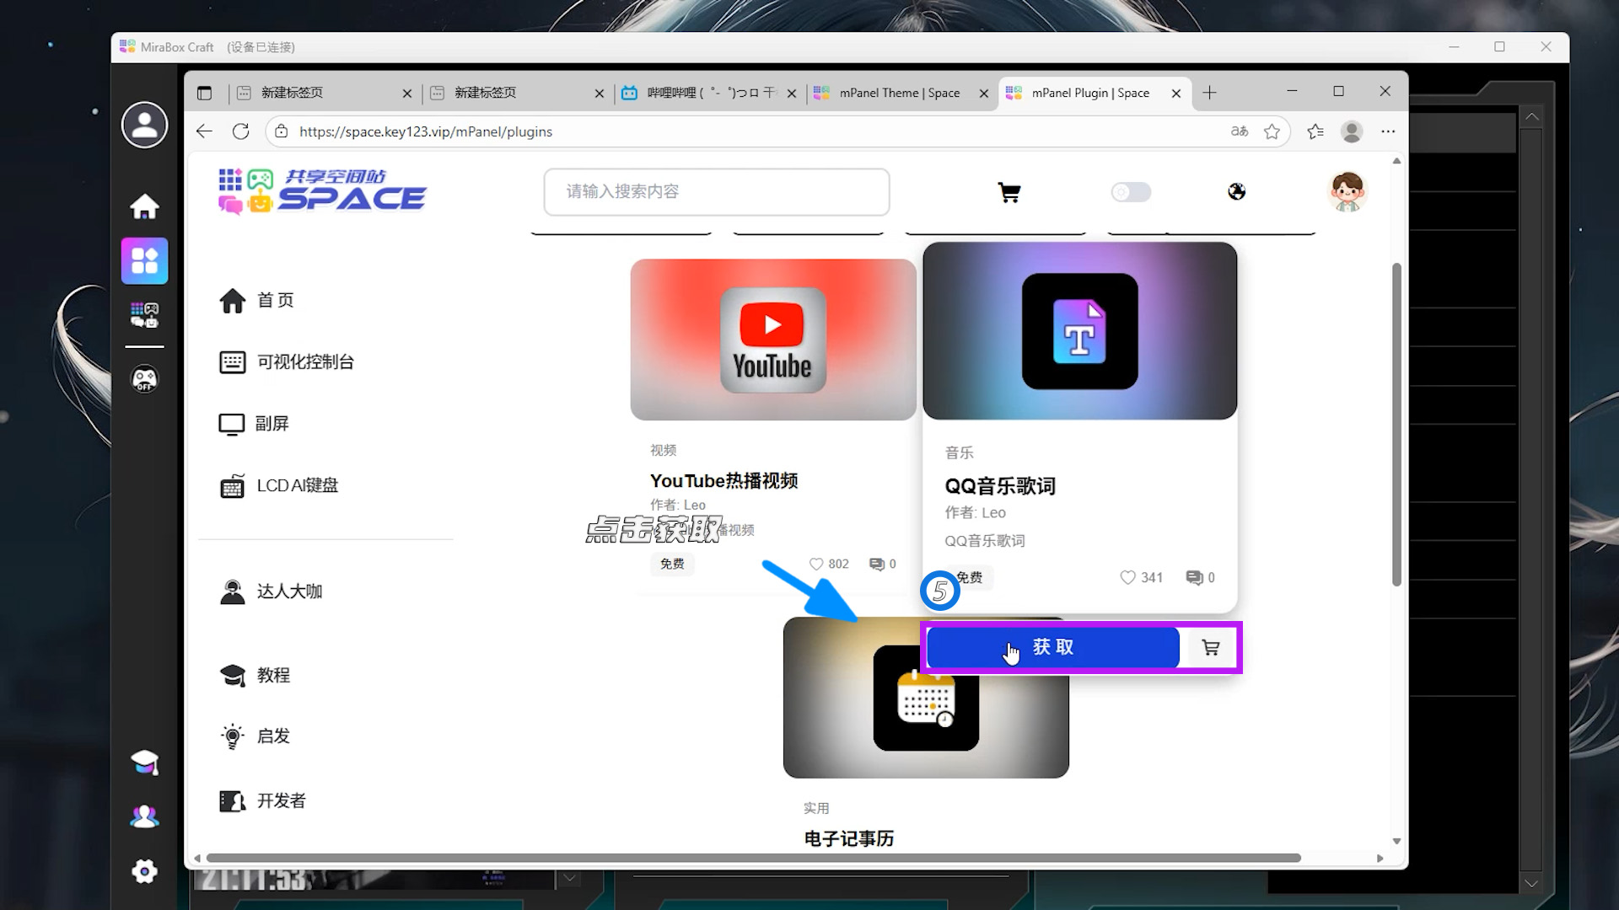The width and height of the screenshot is (1619, 910).
Task: Select the mPanel Plugin | Space tab
Action: (1095, 93)
